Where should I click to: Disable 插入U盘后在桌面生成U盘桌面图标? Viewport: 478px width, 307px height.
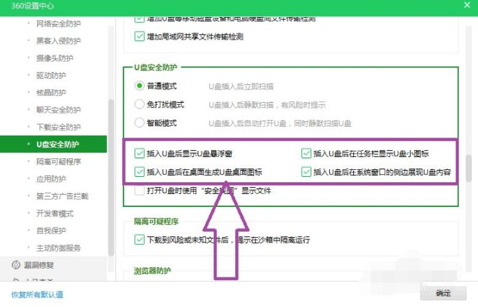coord(140,172)
